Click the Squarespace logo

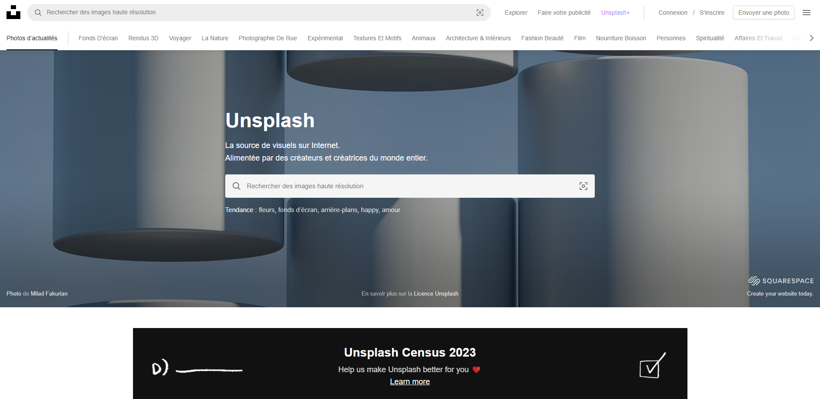click(781, 281)
